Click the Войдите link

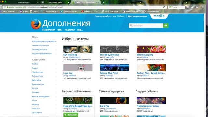tap(121, 16)
